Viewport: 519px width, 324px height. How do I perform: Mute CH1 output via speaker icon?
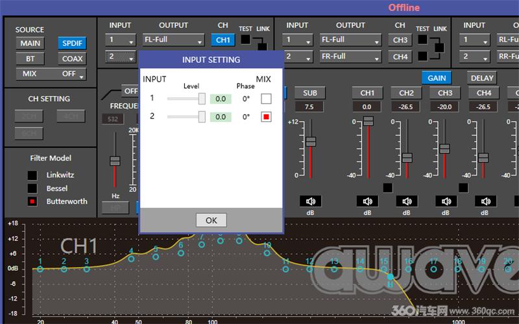[367, 201]
